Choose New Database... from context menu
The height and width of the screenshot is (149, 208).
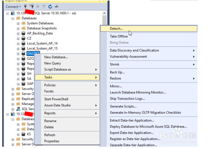point(67,57)
